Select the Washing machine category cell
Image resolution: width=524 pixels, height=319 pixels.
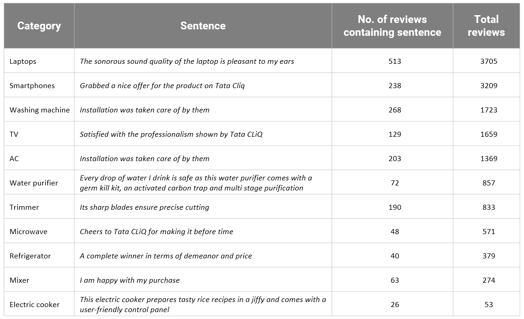[39, 110]
